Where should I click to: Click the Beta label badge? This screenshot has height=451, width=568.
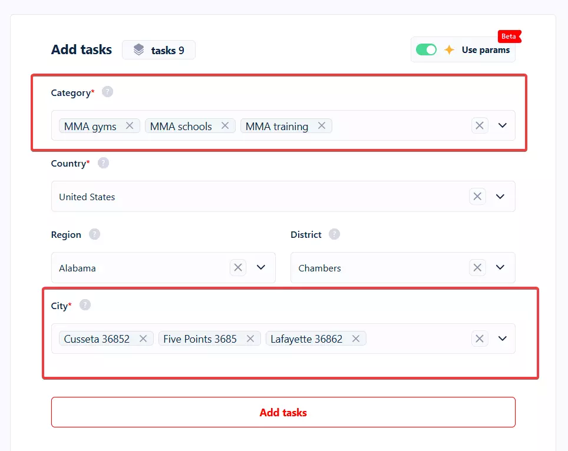[509, 36]
